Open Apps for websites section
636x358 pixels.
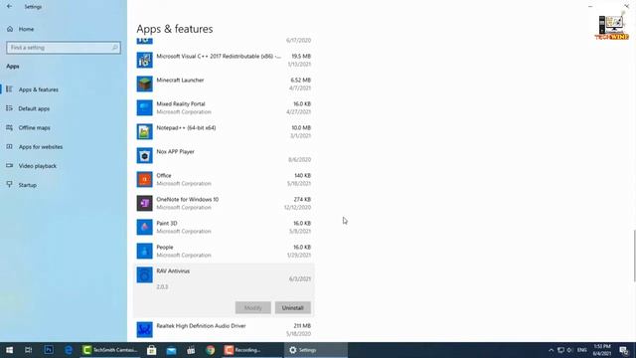(41, 146)
